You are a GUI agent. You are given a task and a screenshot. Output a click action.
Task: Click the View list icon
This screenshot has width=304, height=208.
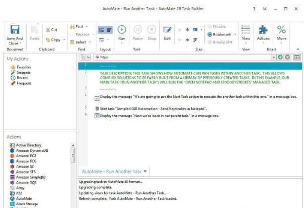pyautogui.click(x=246, y=30)
